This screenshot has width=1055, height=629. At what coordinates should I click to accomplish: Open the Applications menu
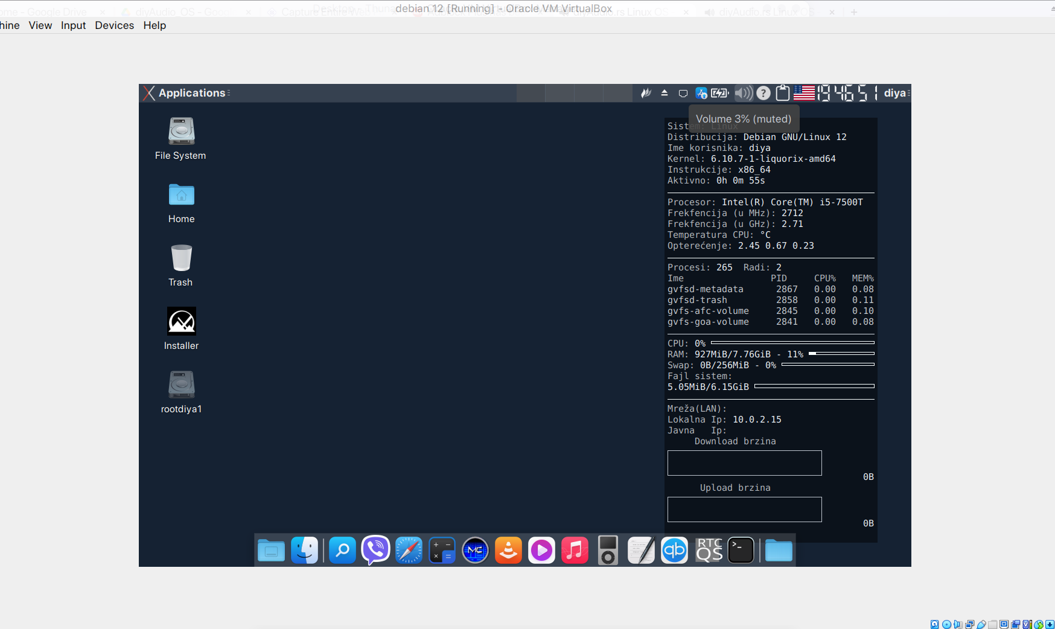pos(186,93)
